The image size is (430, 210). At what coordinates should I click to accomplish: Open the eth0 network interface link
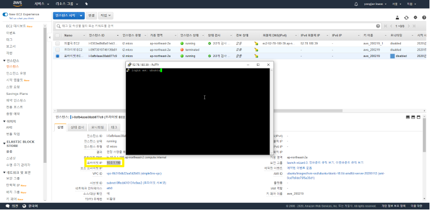click(x=110, y=188)
